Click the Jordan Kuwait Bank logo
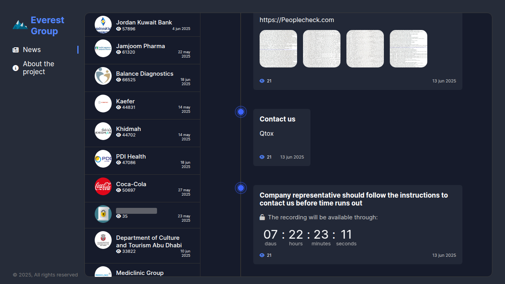Viewport: 505px width, 284px height. click(x=103, y=24)
